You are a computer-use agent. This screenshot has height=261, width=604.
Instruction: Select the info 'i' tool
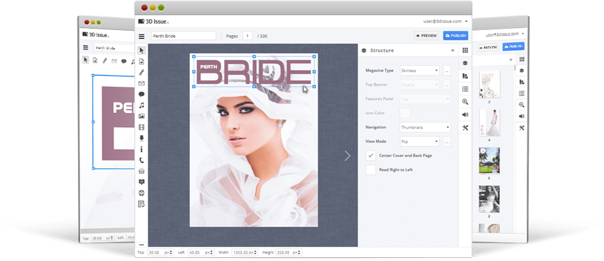(x=142, y=149)
